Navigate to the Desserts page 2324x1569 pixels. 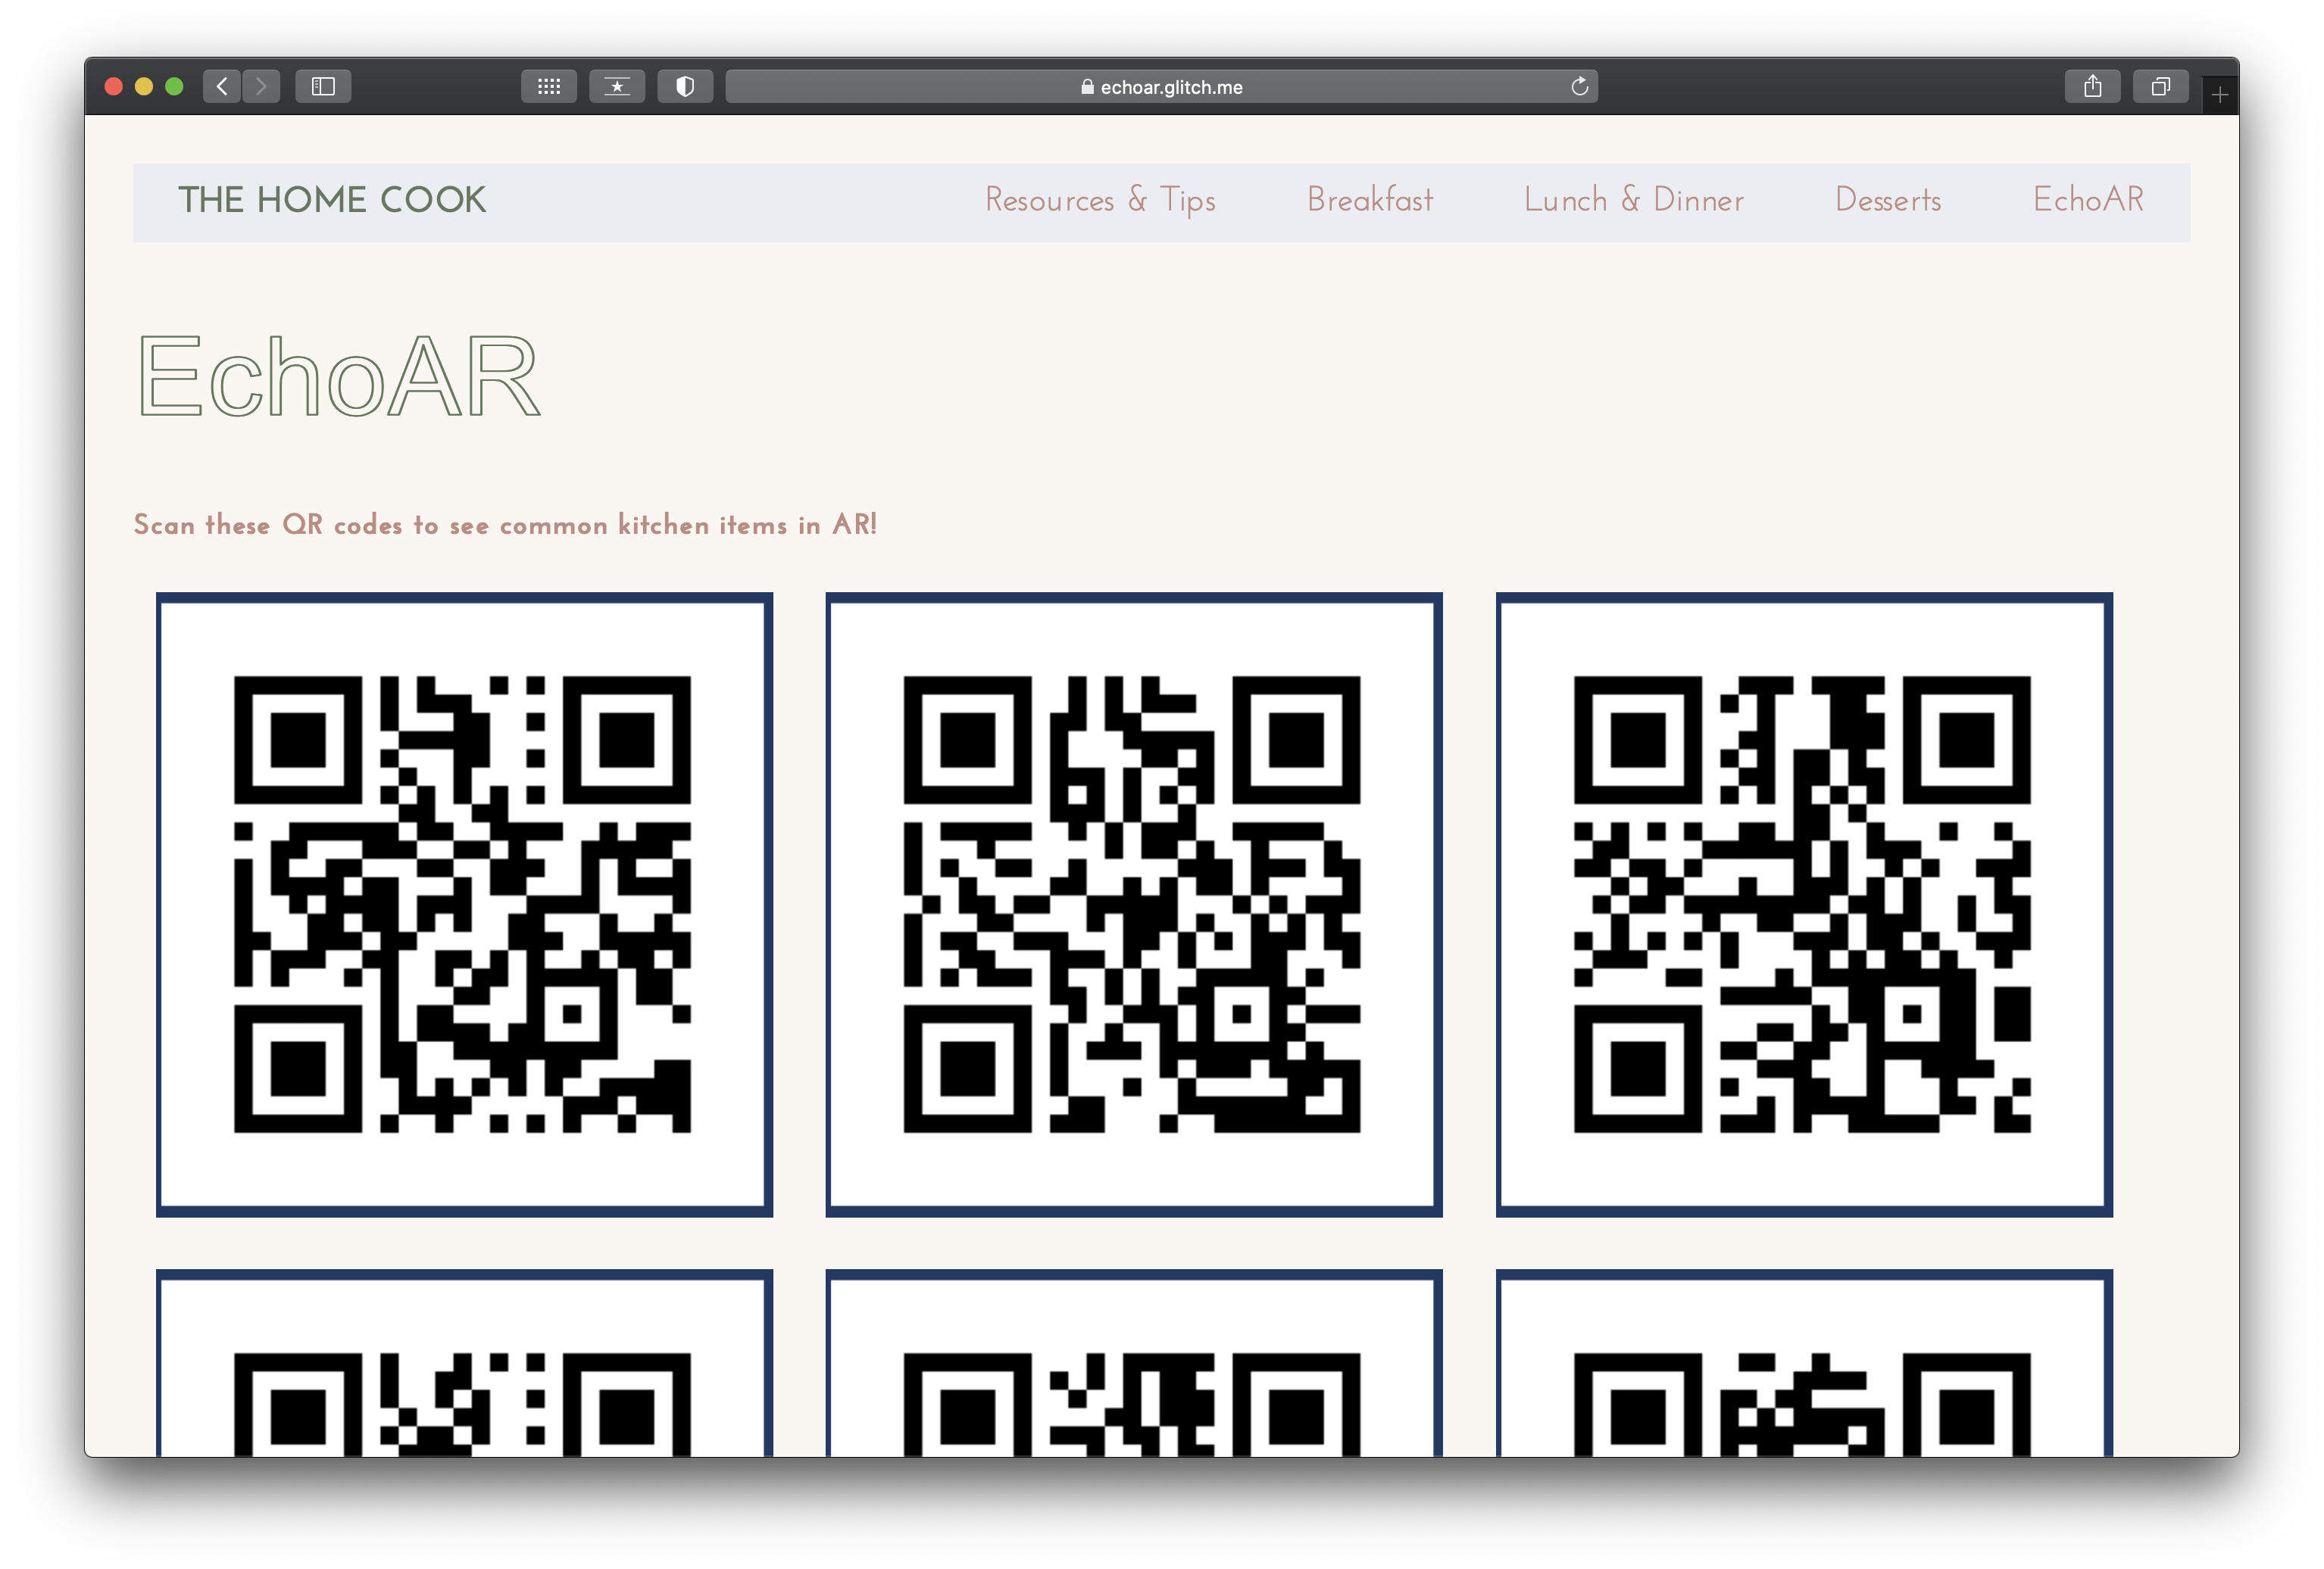(1887, 200)
